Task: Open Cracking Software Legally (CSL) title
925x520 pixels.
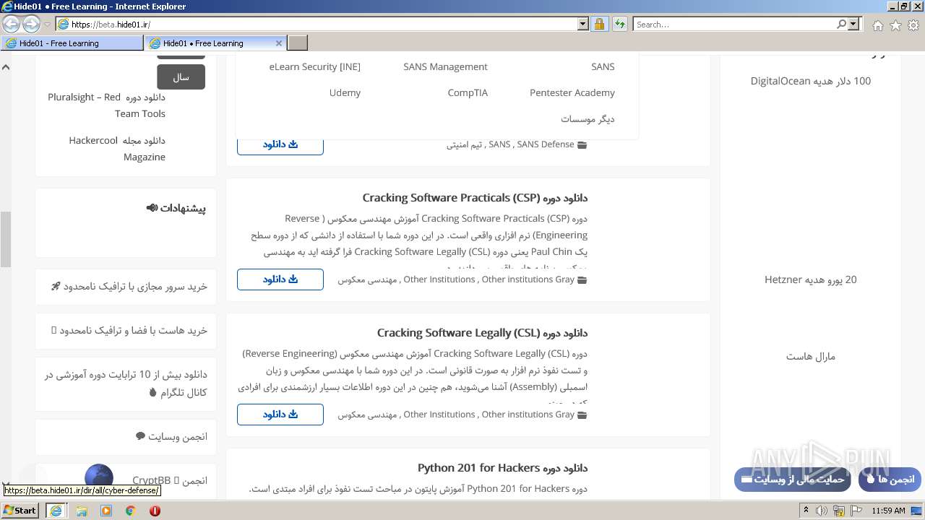Action: click(482, 333)
